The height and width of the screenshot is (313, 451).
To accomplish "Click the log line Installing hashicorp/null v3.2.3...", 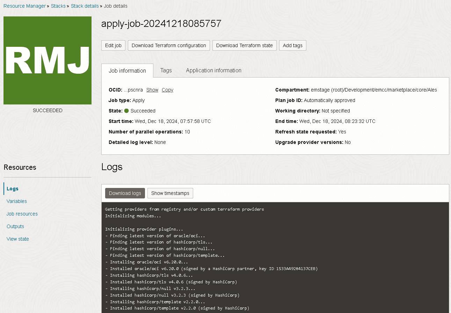I will tap(150, 289).
